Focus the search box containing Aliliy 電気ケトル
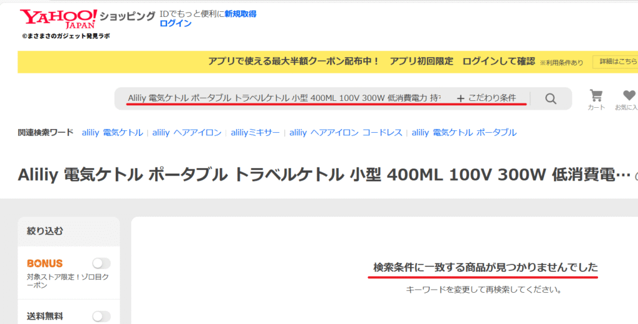This screenshot has height=324, width=638. (284, 98)
